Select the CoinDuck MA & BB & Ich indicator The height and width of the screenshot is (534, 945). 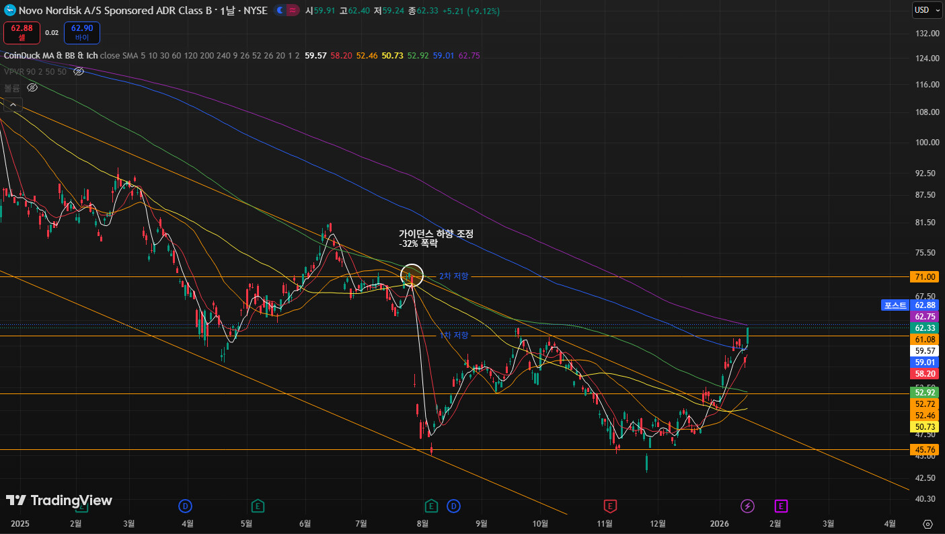click(x=50, y=56)
